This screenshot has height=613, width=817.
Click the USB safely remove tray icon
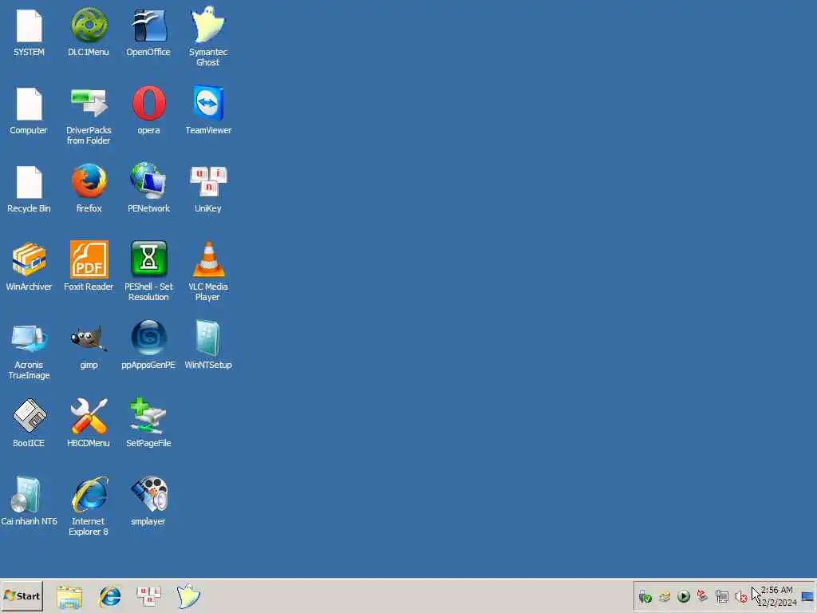coord(645,596)
